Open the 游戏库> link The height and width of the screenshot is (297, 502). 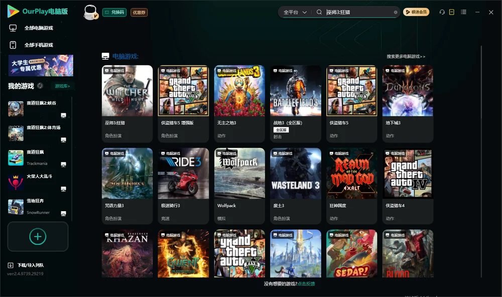tap(62, 86)
